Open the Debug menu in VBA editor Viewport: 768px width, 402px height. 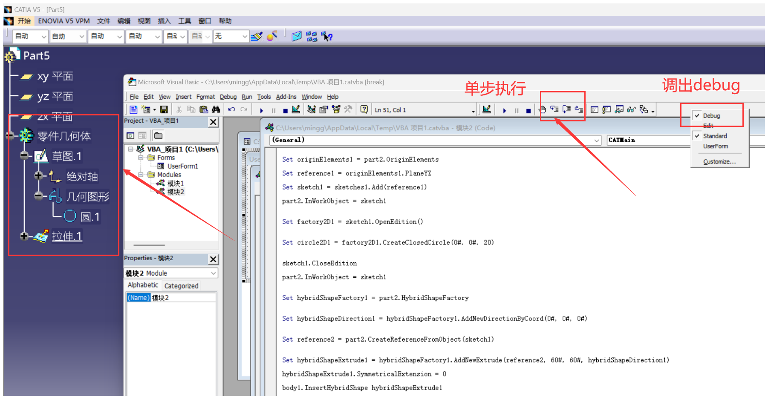point(228,97)
